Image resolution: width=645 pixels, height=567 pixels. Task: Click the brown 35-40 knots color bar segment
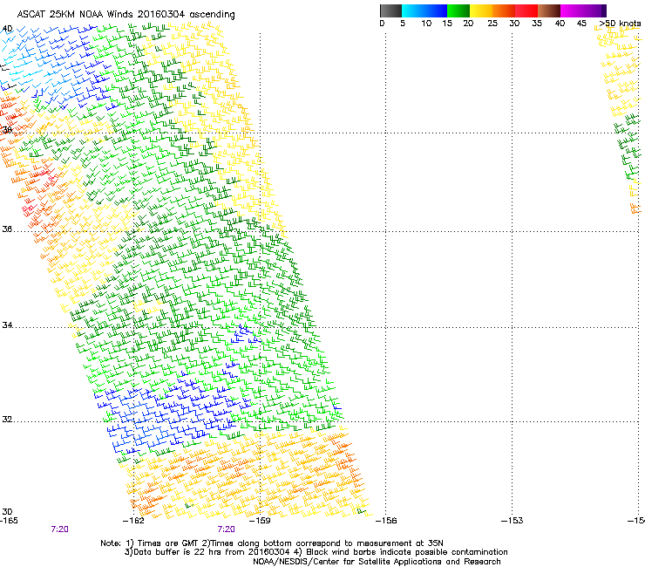click(x=549, y=10)
